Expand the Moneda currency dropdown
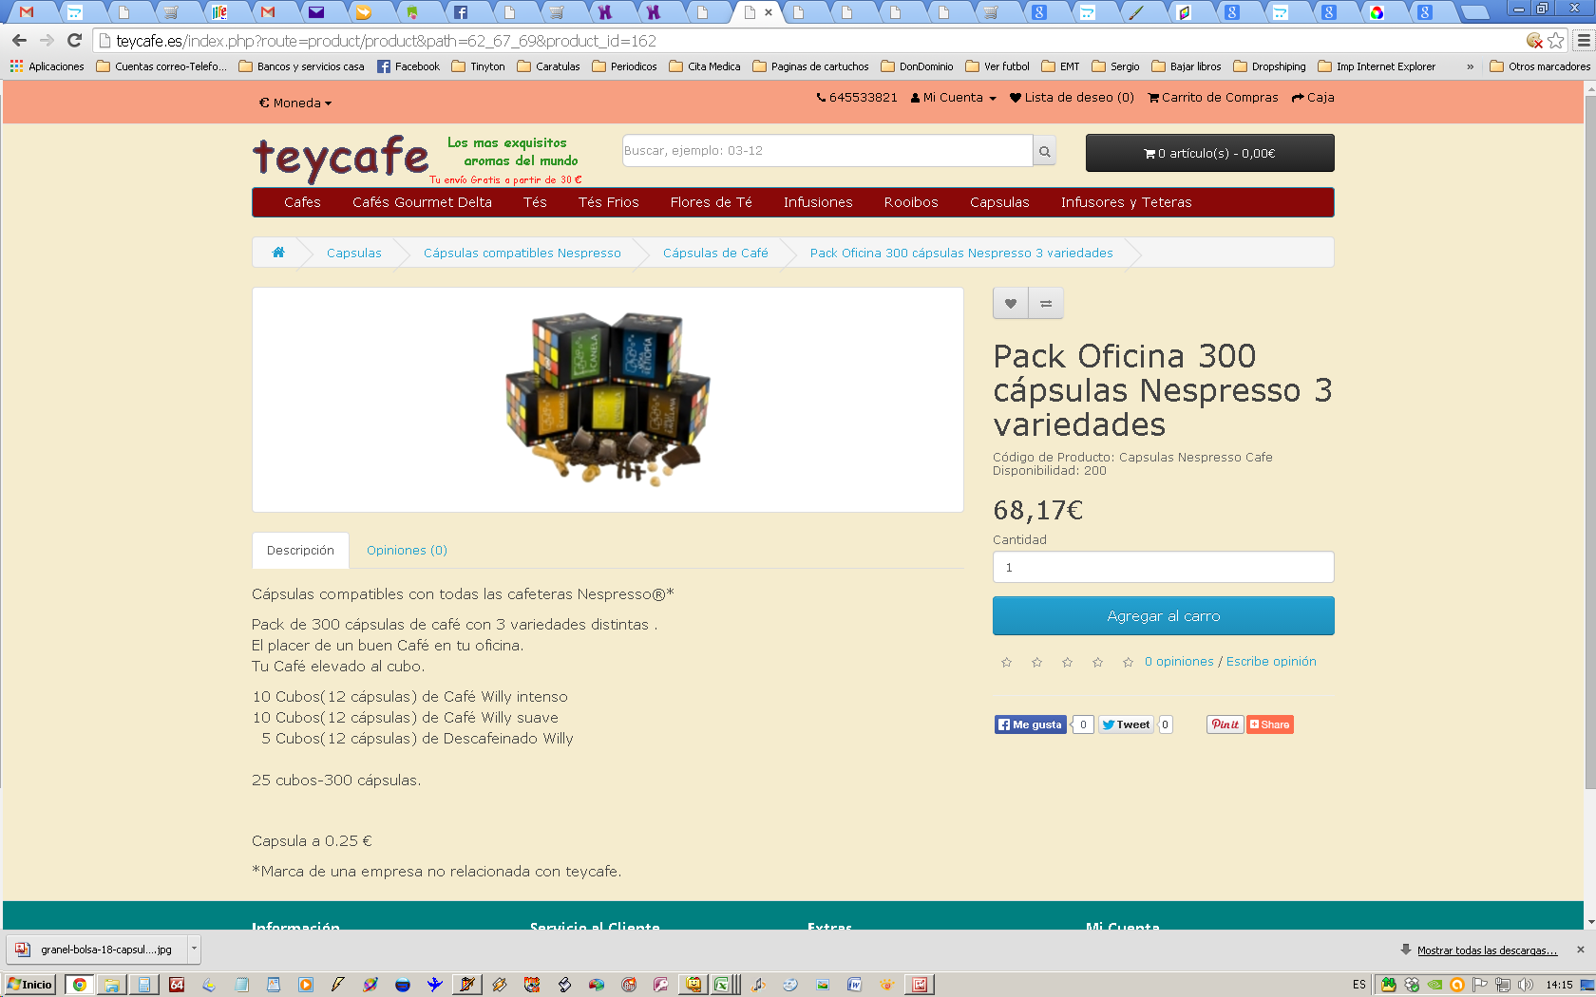Screen dimensions: 1596x997 click(295, 103)
